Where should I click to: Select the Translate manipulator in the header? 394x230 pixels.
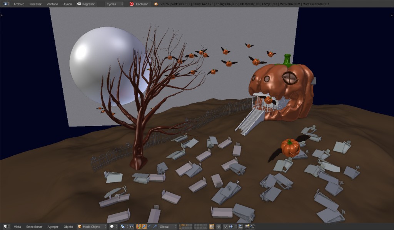[x=144, y=227]
